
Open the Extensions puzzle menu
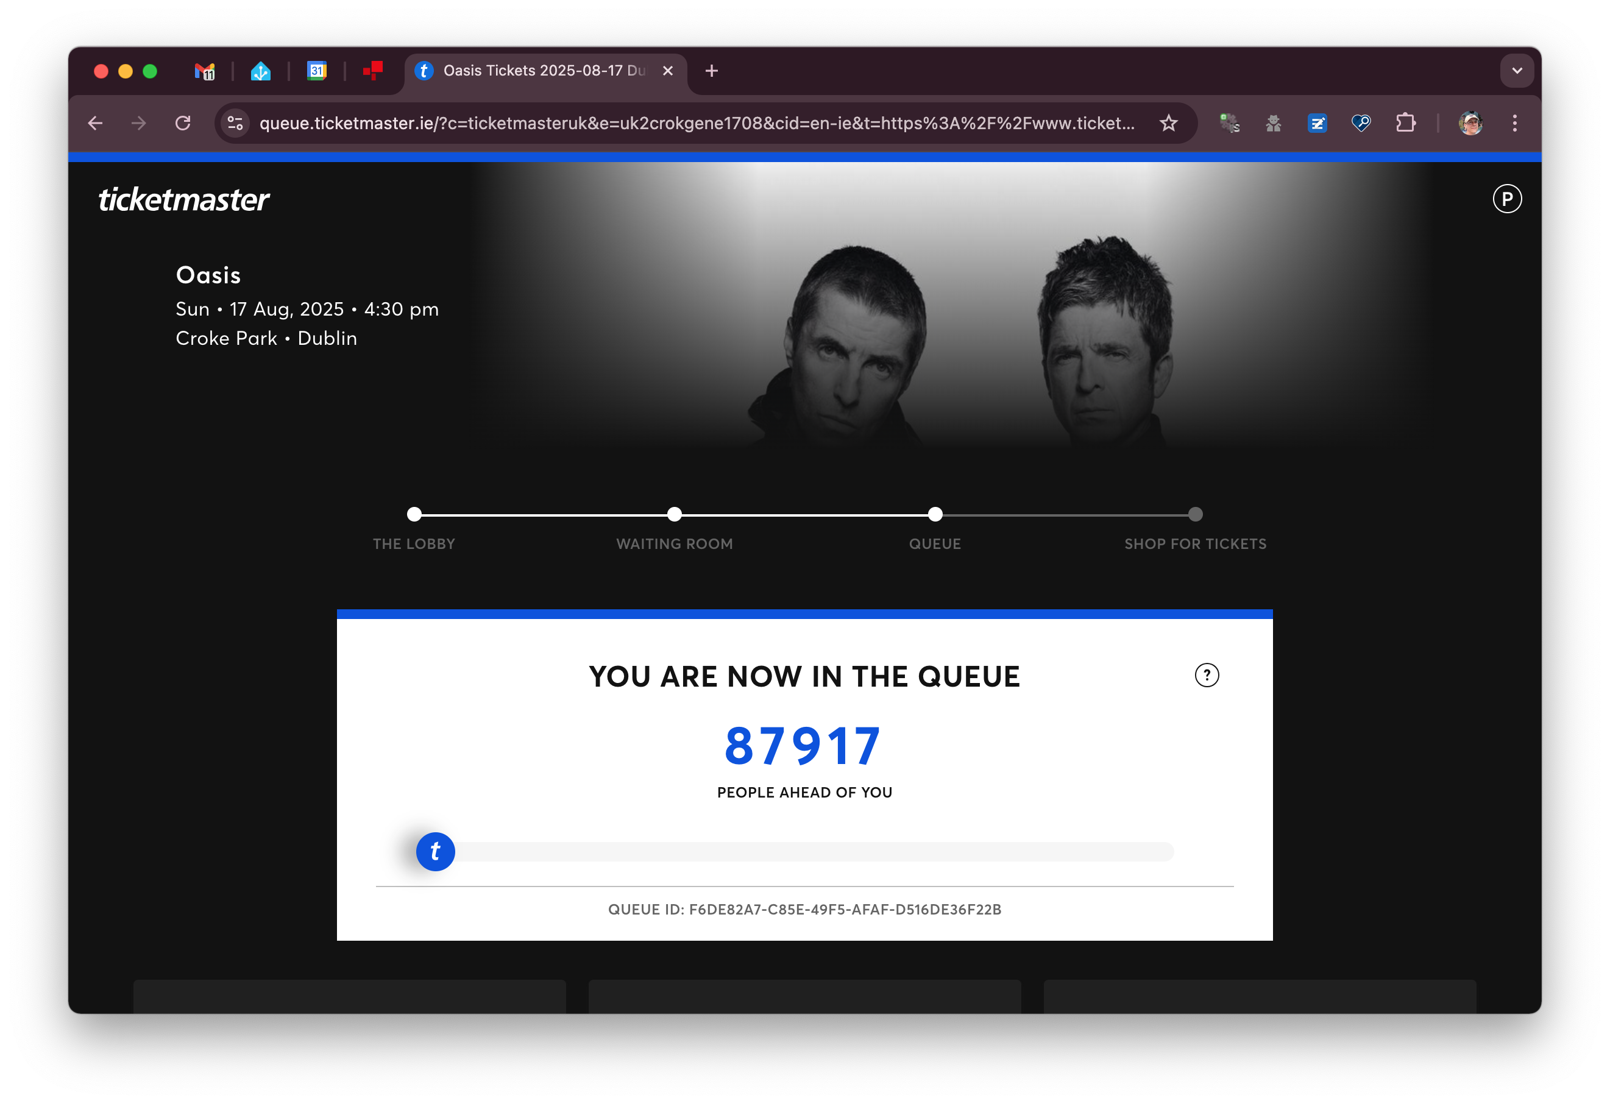(1406, 123)
